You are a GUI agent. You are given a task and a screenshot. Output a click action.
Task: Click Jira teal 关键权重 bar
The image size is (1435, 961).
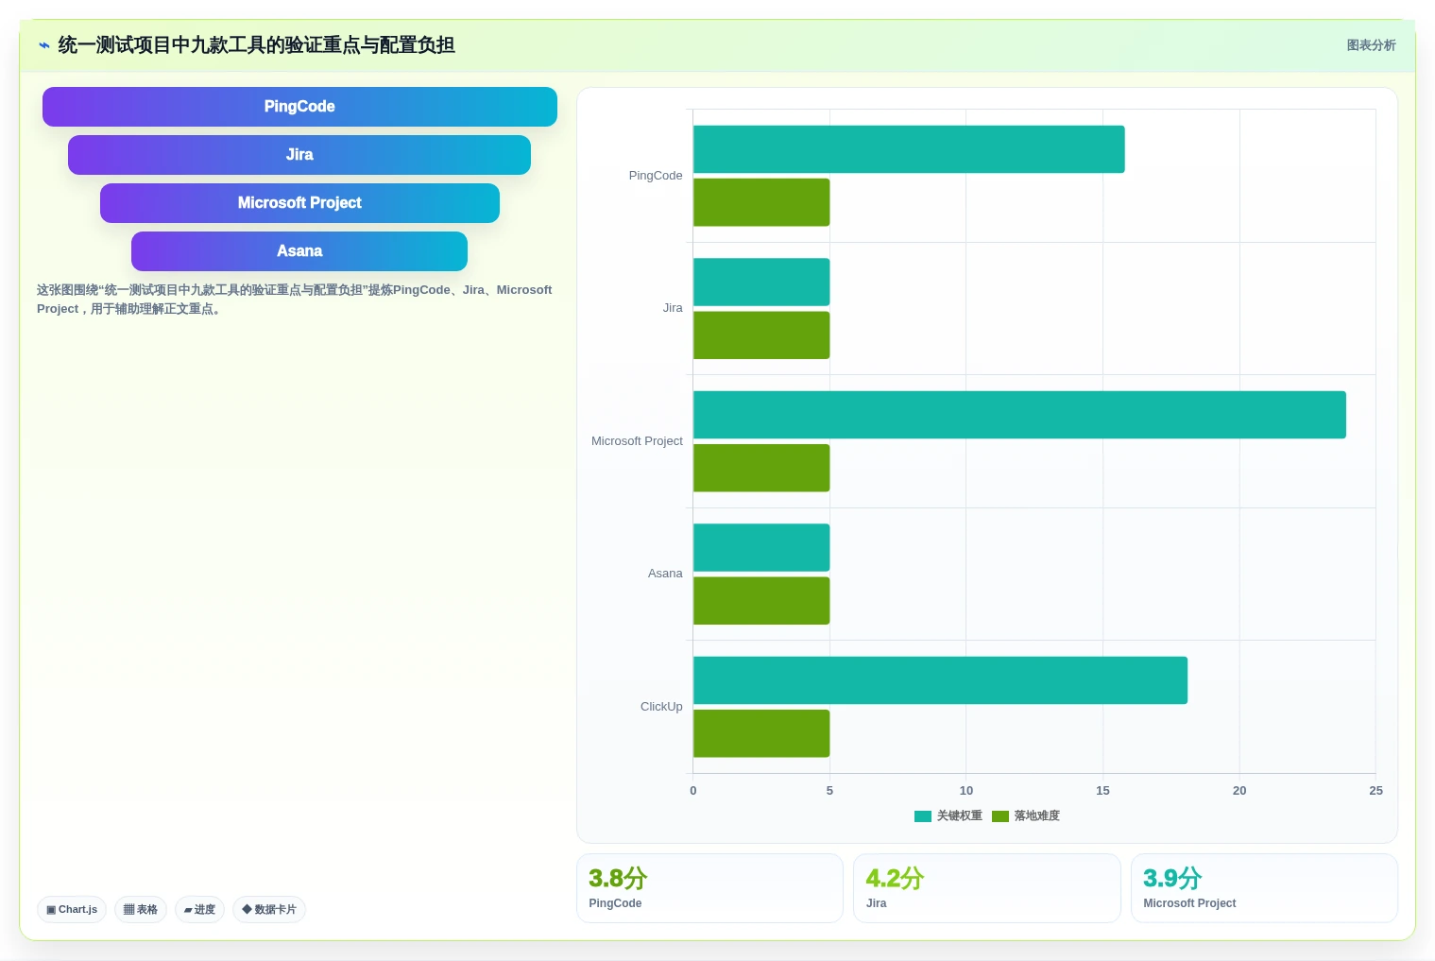761,282
